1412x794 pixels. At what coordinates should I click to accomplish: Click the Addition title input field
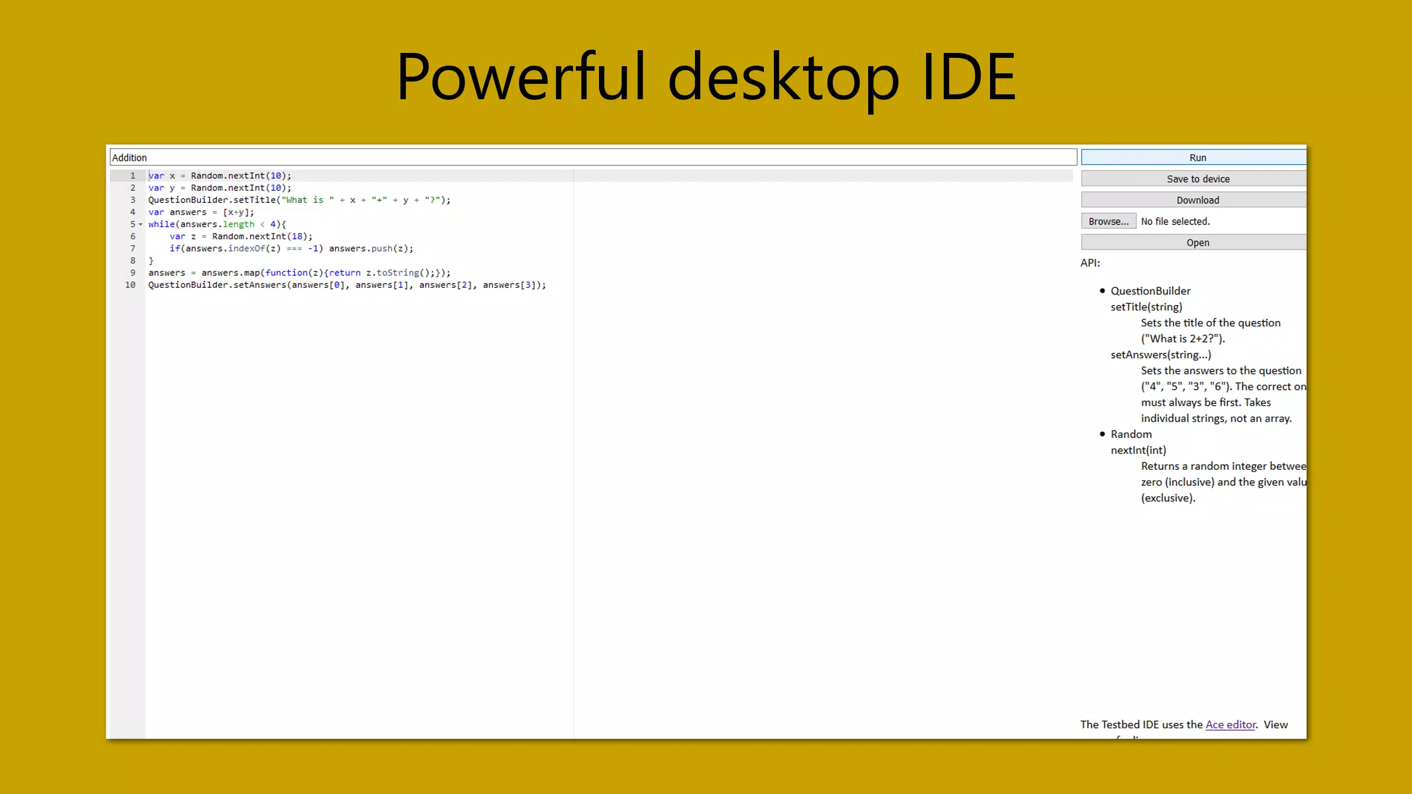point(593,157)
